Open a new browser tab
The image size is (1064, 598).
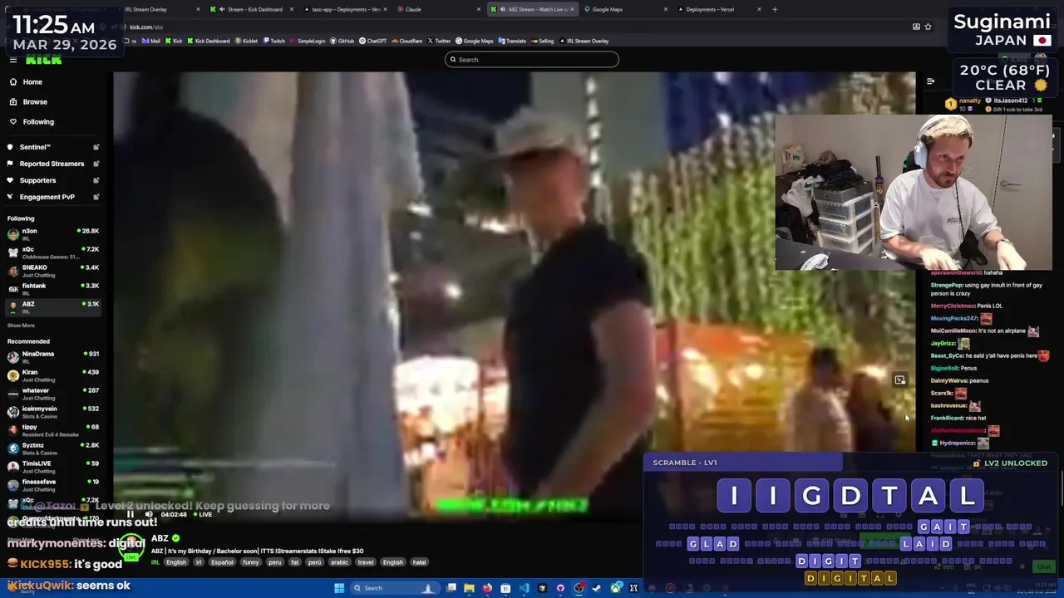point(775,9)
